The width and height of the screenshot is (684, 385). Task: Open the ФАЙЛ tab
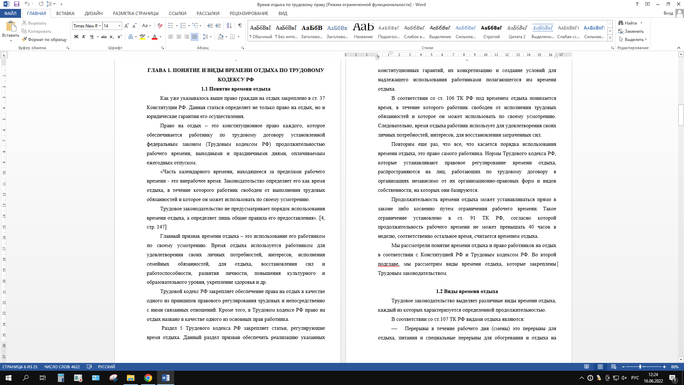coord(10,13)
